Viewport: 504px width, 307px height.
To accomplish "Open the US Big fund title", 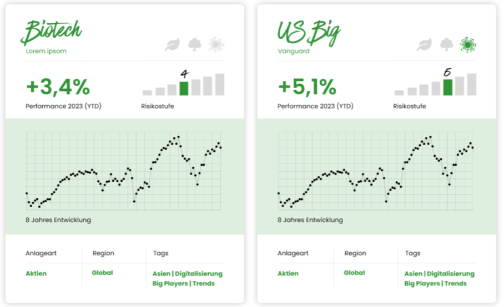I will tap(308, 33).
